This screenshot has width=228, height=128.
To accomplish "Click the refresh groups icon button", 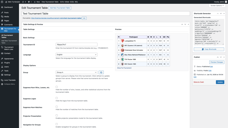I will [101, 72].
